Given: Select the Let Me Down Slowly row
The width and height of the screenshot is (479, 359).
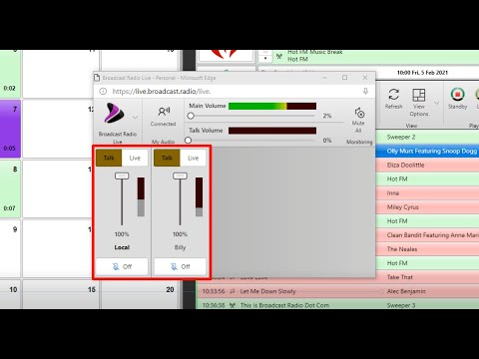Looking at the screenshot, I should point(337,291).
